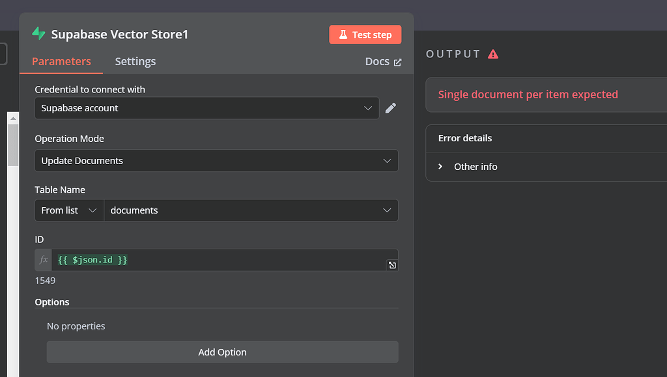Click the flask icon on Test step

343,34
